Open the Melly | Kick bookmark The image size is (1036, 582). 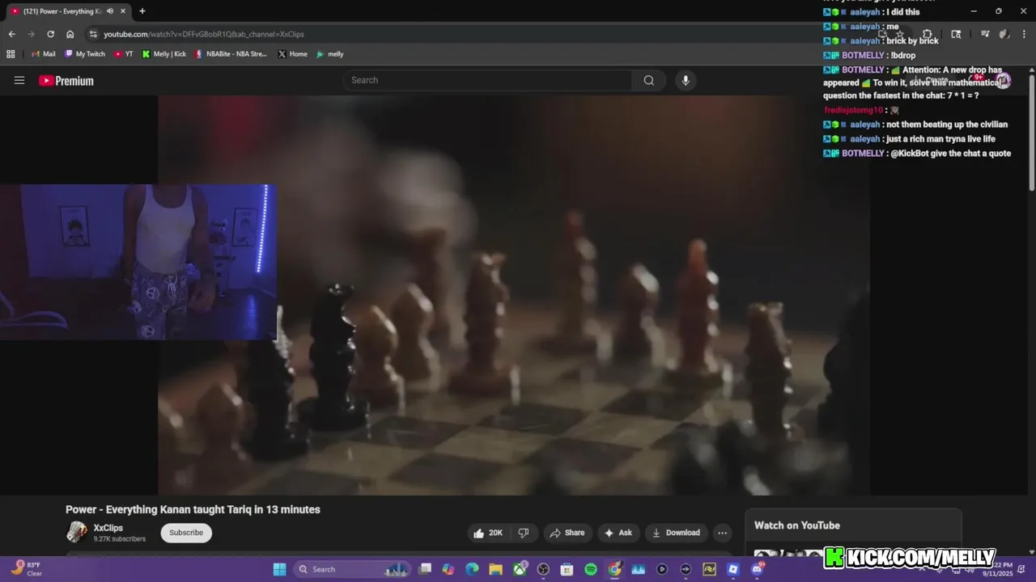click(164, 54)
